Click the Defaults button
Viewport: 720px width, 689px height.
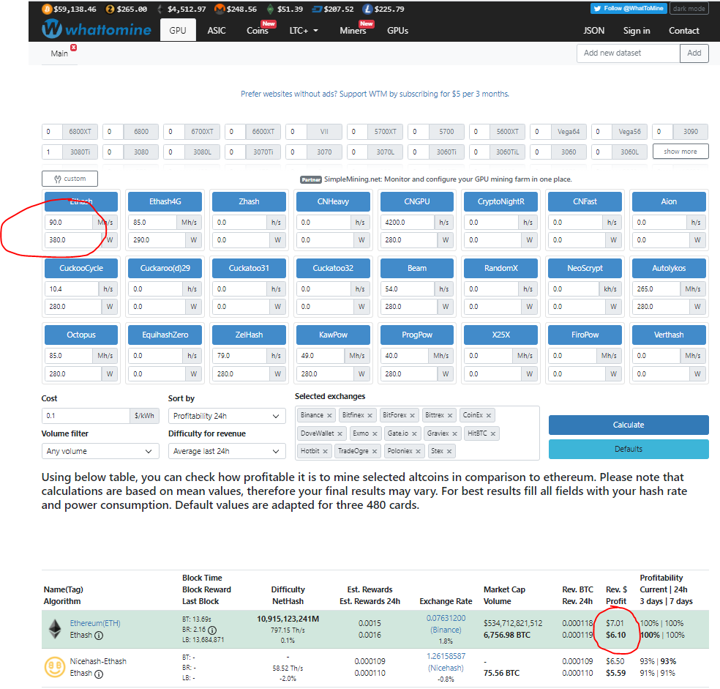pos(628,449)
